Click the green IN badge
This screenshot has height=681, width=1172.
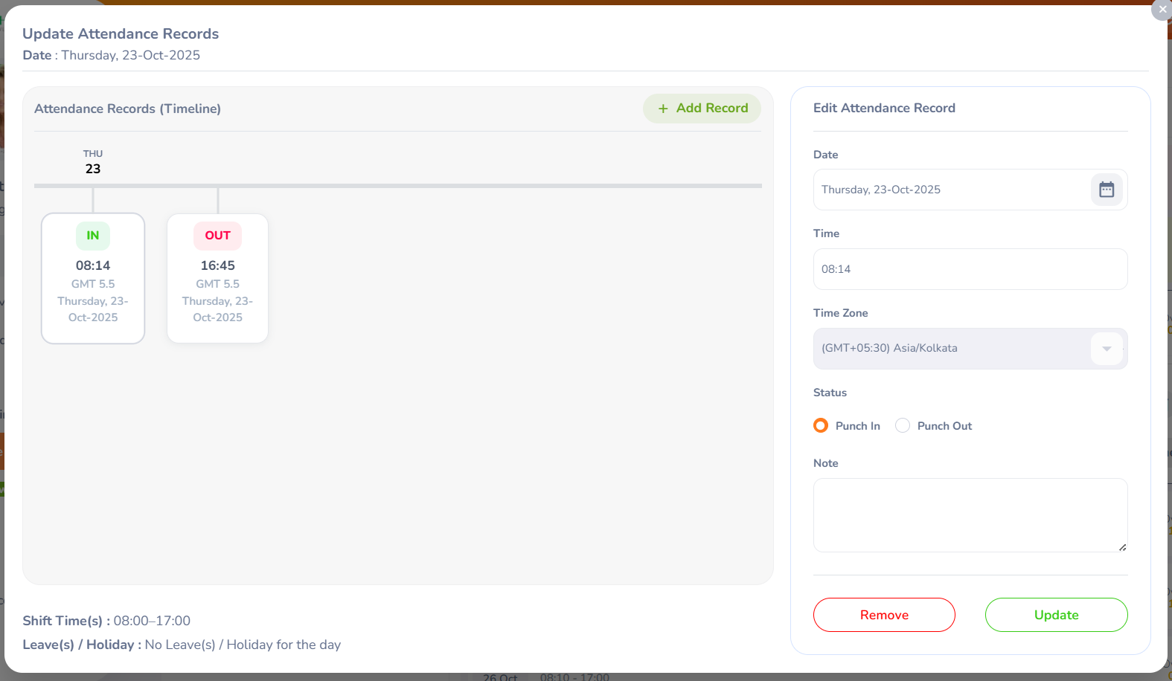tap(93, 236)
